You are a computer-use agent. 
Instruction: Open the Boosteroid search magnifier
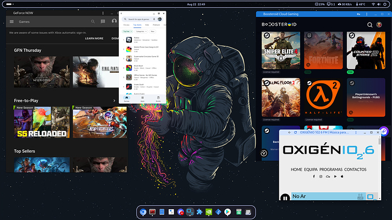click(370, 25)
